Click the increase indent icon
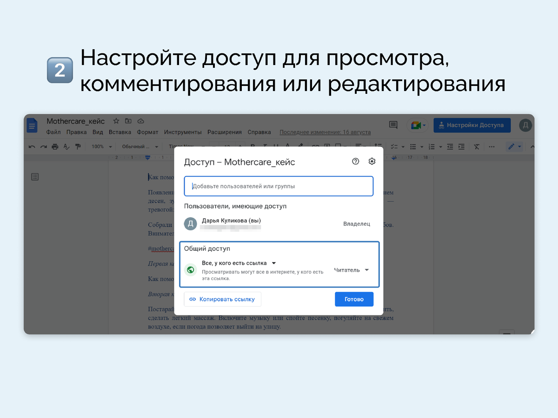 click(461, 147)
